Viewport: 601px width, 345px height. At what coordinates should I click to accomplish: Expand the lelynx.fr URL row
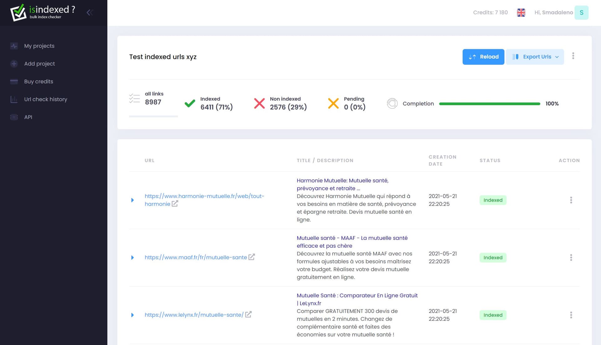tap(132, 315)
